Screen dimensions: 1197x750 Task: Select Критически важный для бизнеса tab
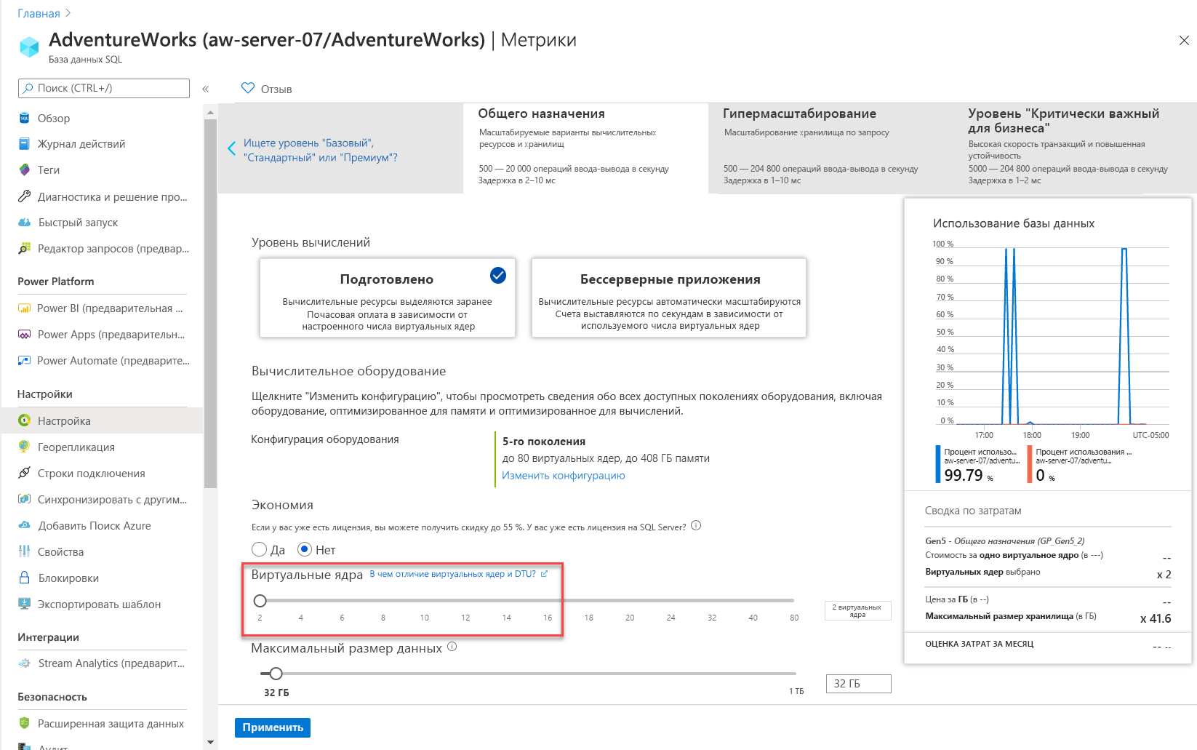[x=1076, y=148]
